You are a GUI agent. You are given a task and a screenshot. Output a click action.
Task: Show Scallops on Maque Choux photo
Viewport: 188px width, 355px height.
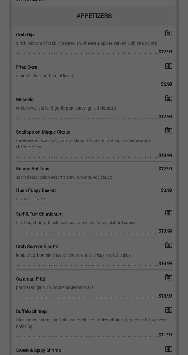point(168,131)
